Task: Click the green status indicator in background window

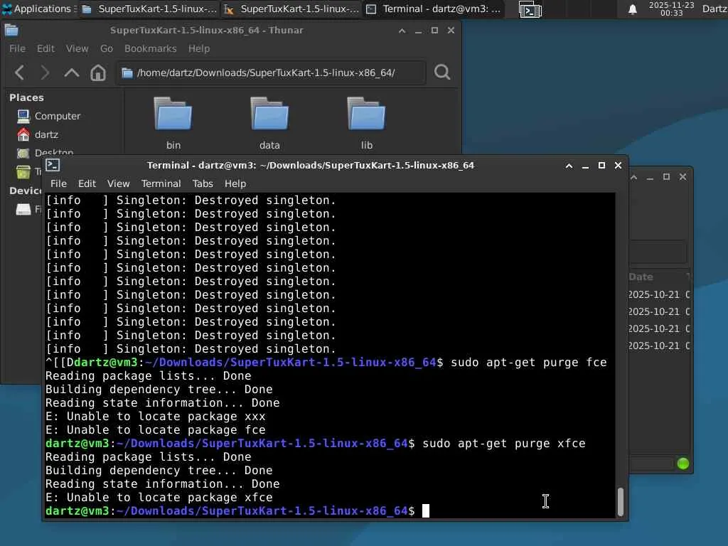Action: coord(683,463)
